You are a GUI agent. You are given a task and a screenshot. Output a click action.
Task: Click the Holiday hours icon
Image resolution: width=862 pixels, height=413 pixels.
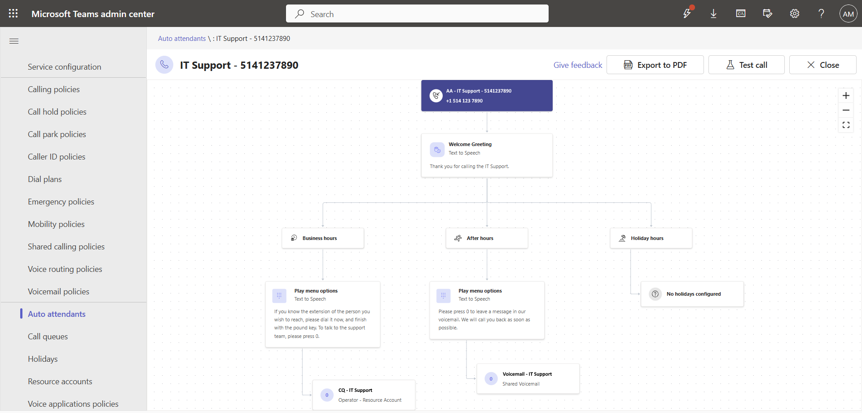(622, 238)
